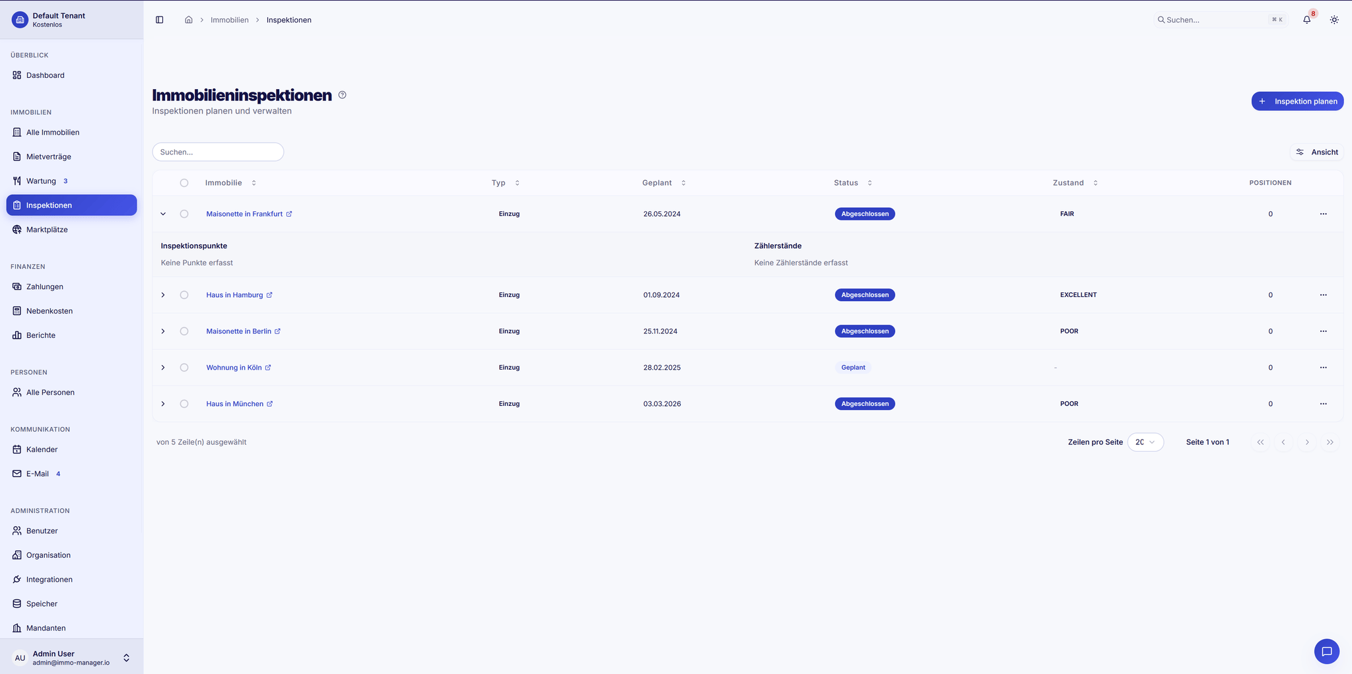The image size is (1352, 674).
Task: Select the Wohnung in Köln row checkbox
Action: point(184,368)
